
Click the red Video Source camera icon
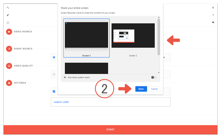[9, 32]
